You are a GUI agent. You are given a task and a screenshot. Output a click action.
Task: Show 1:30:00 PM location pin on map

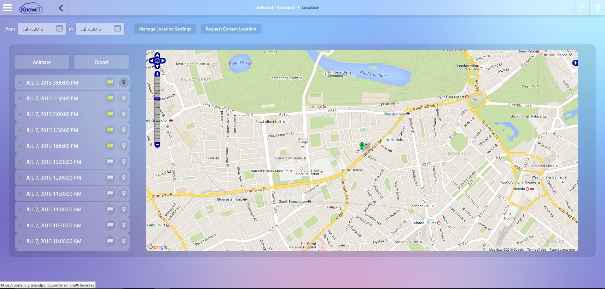(x=124, y=130)
